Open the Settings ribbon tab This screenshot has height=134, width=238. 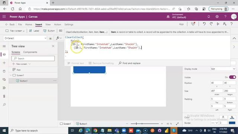tap(69, 25)
